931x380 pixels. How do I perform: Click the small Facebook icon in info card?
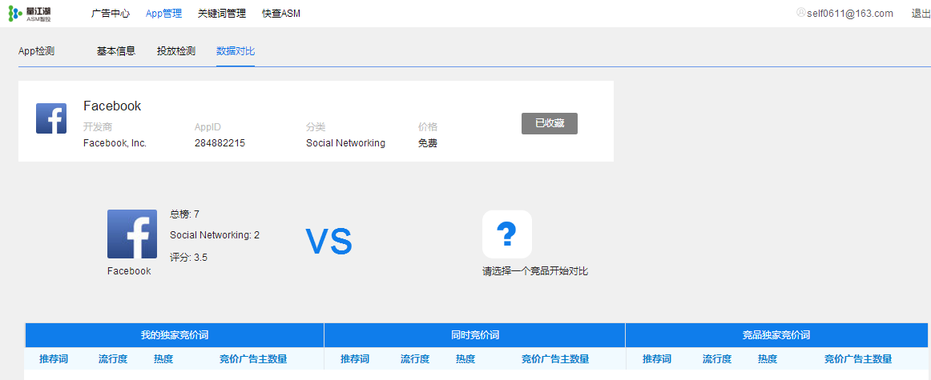[51, 118]
